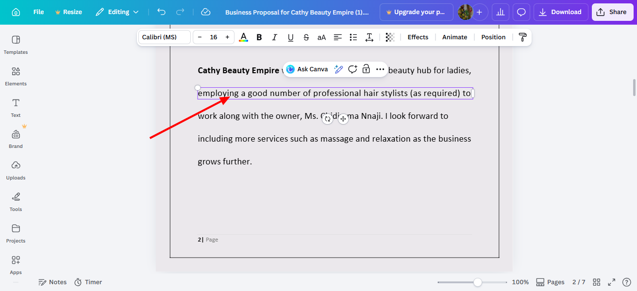Open the Elements panel
This screenshot has height=291, width=637.
pos(16,76)
